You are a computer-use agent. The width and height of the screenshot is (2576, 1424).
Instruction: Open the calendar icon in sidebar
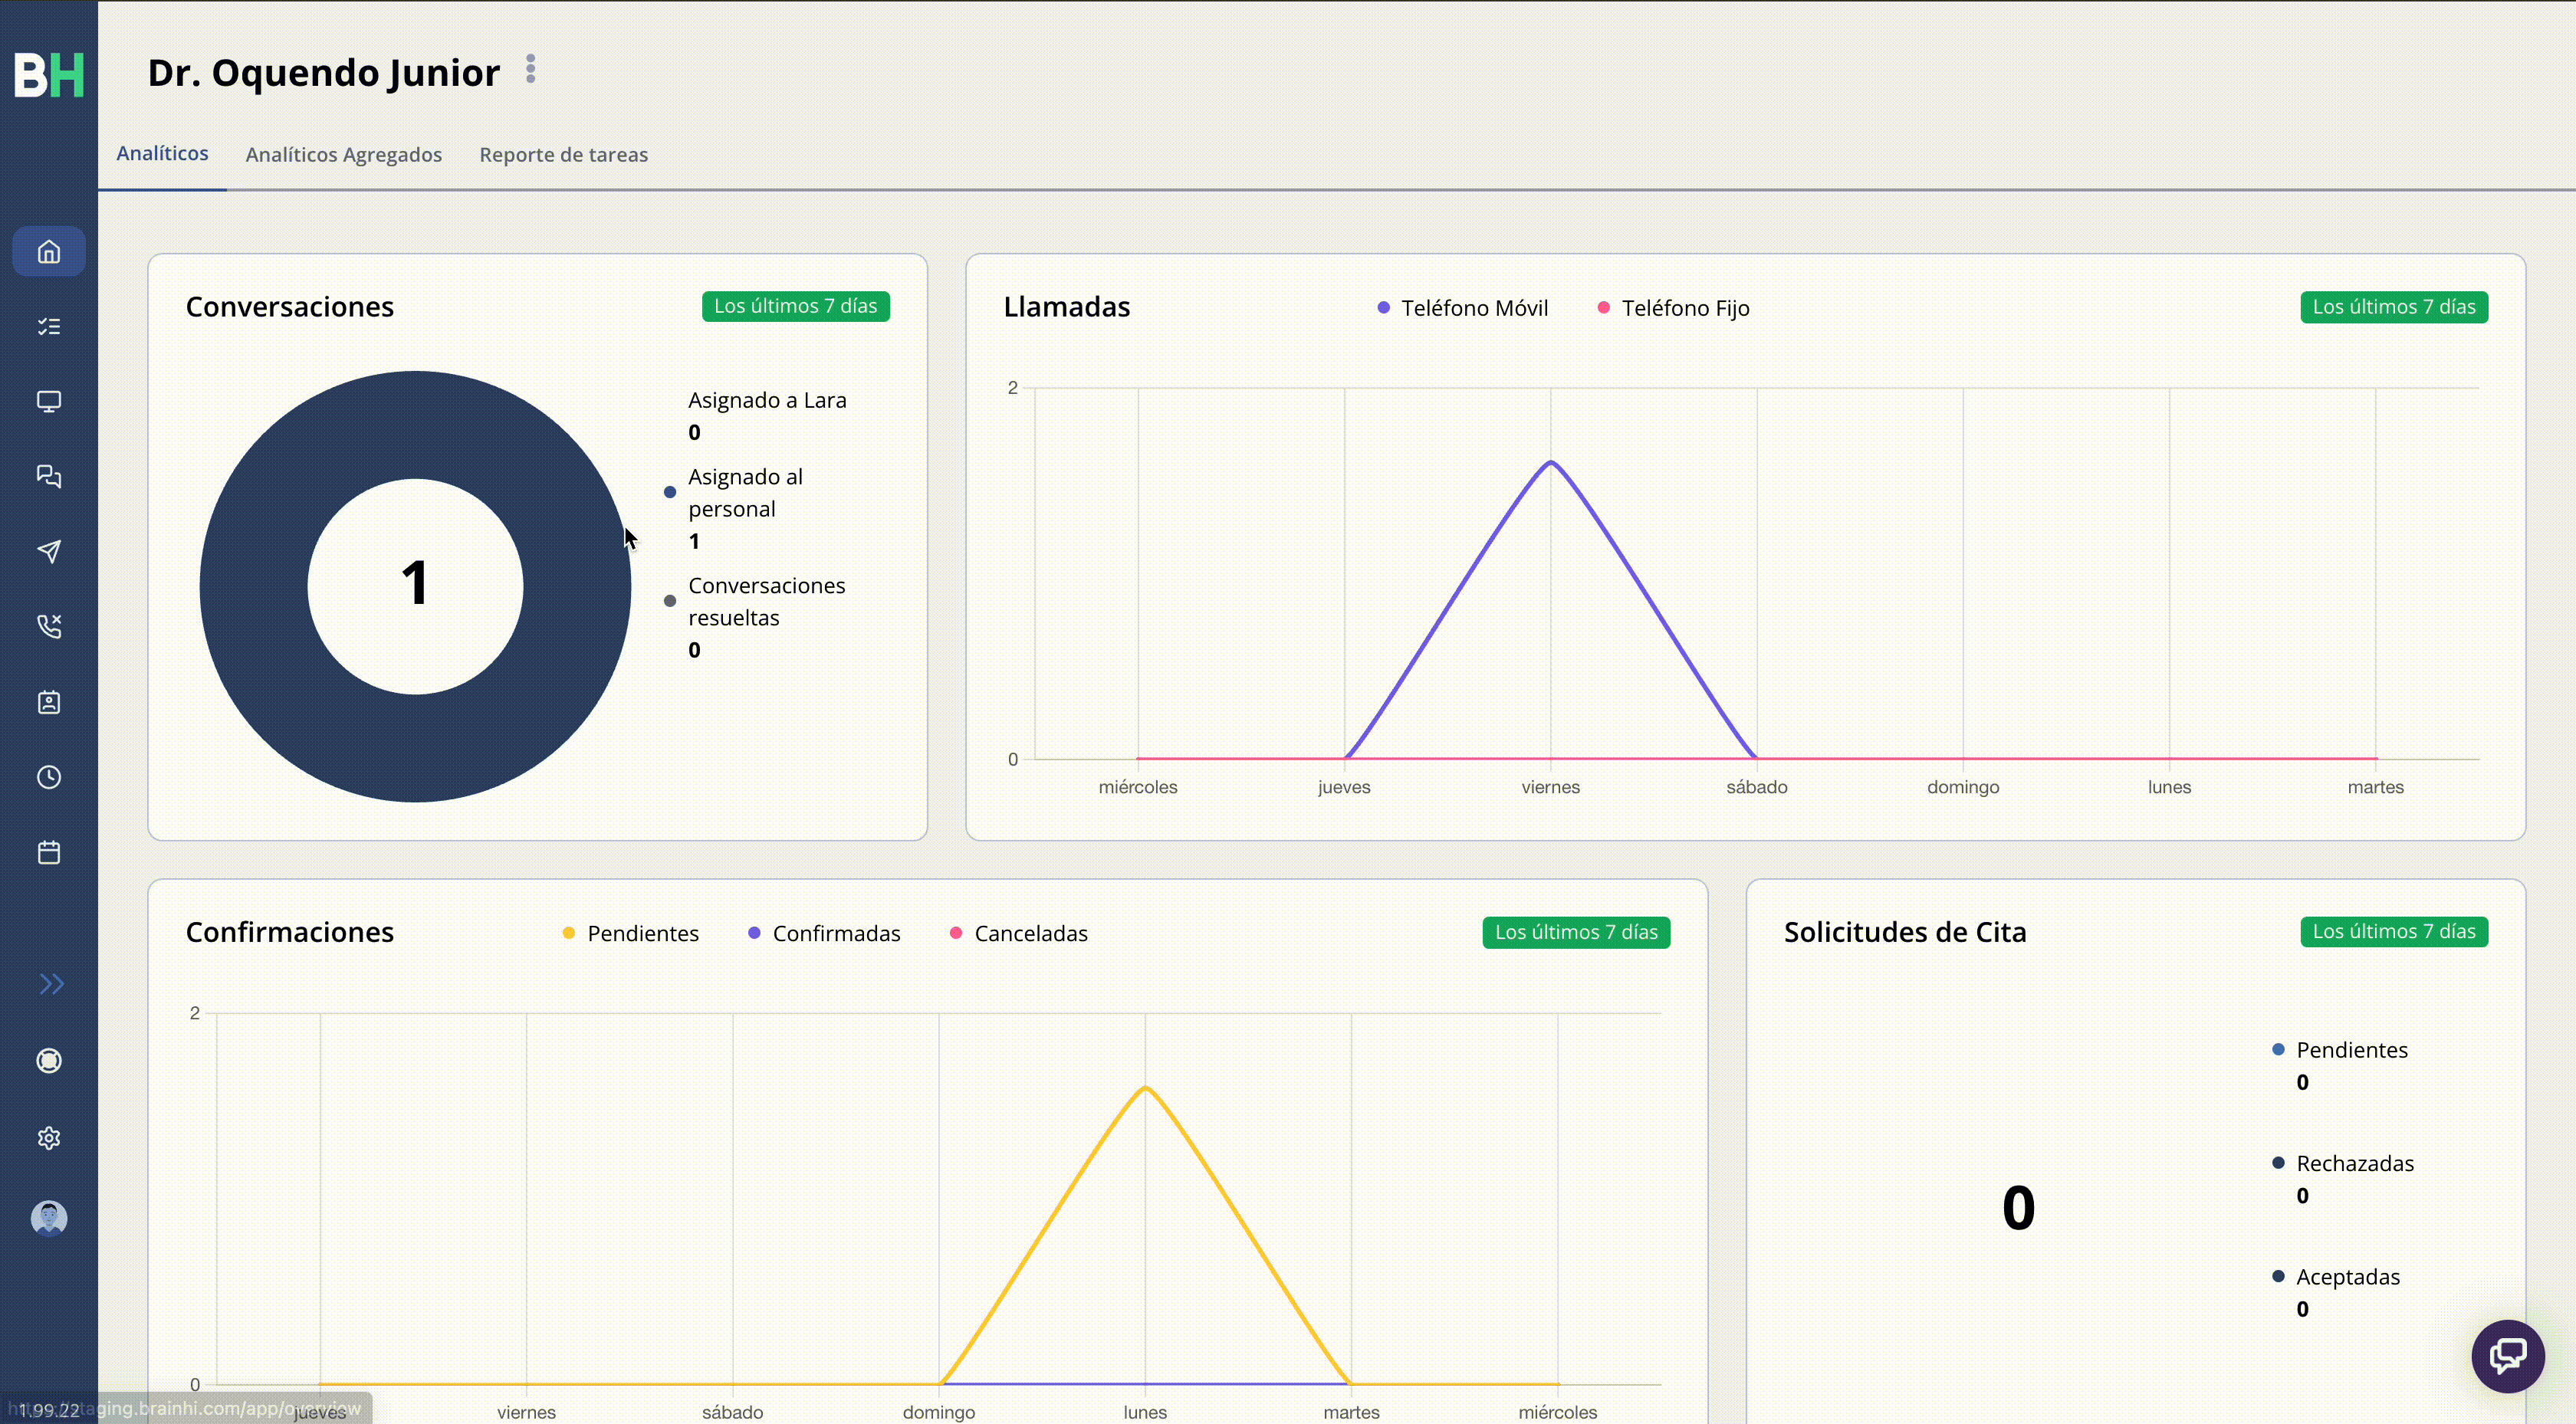48,852
